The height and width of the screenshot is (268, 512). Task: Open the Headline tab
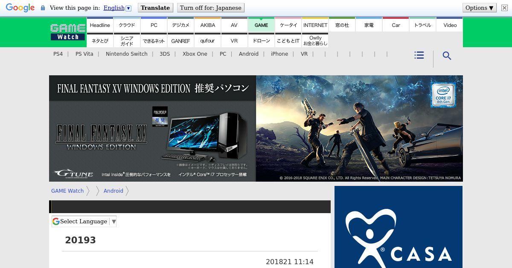pos(100,25)
